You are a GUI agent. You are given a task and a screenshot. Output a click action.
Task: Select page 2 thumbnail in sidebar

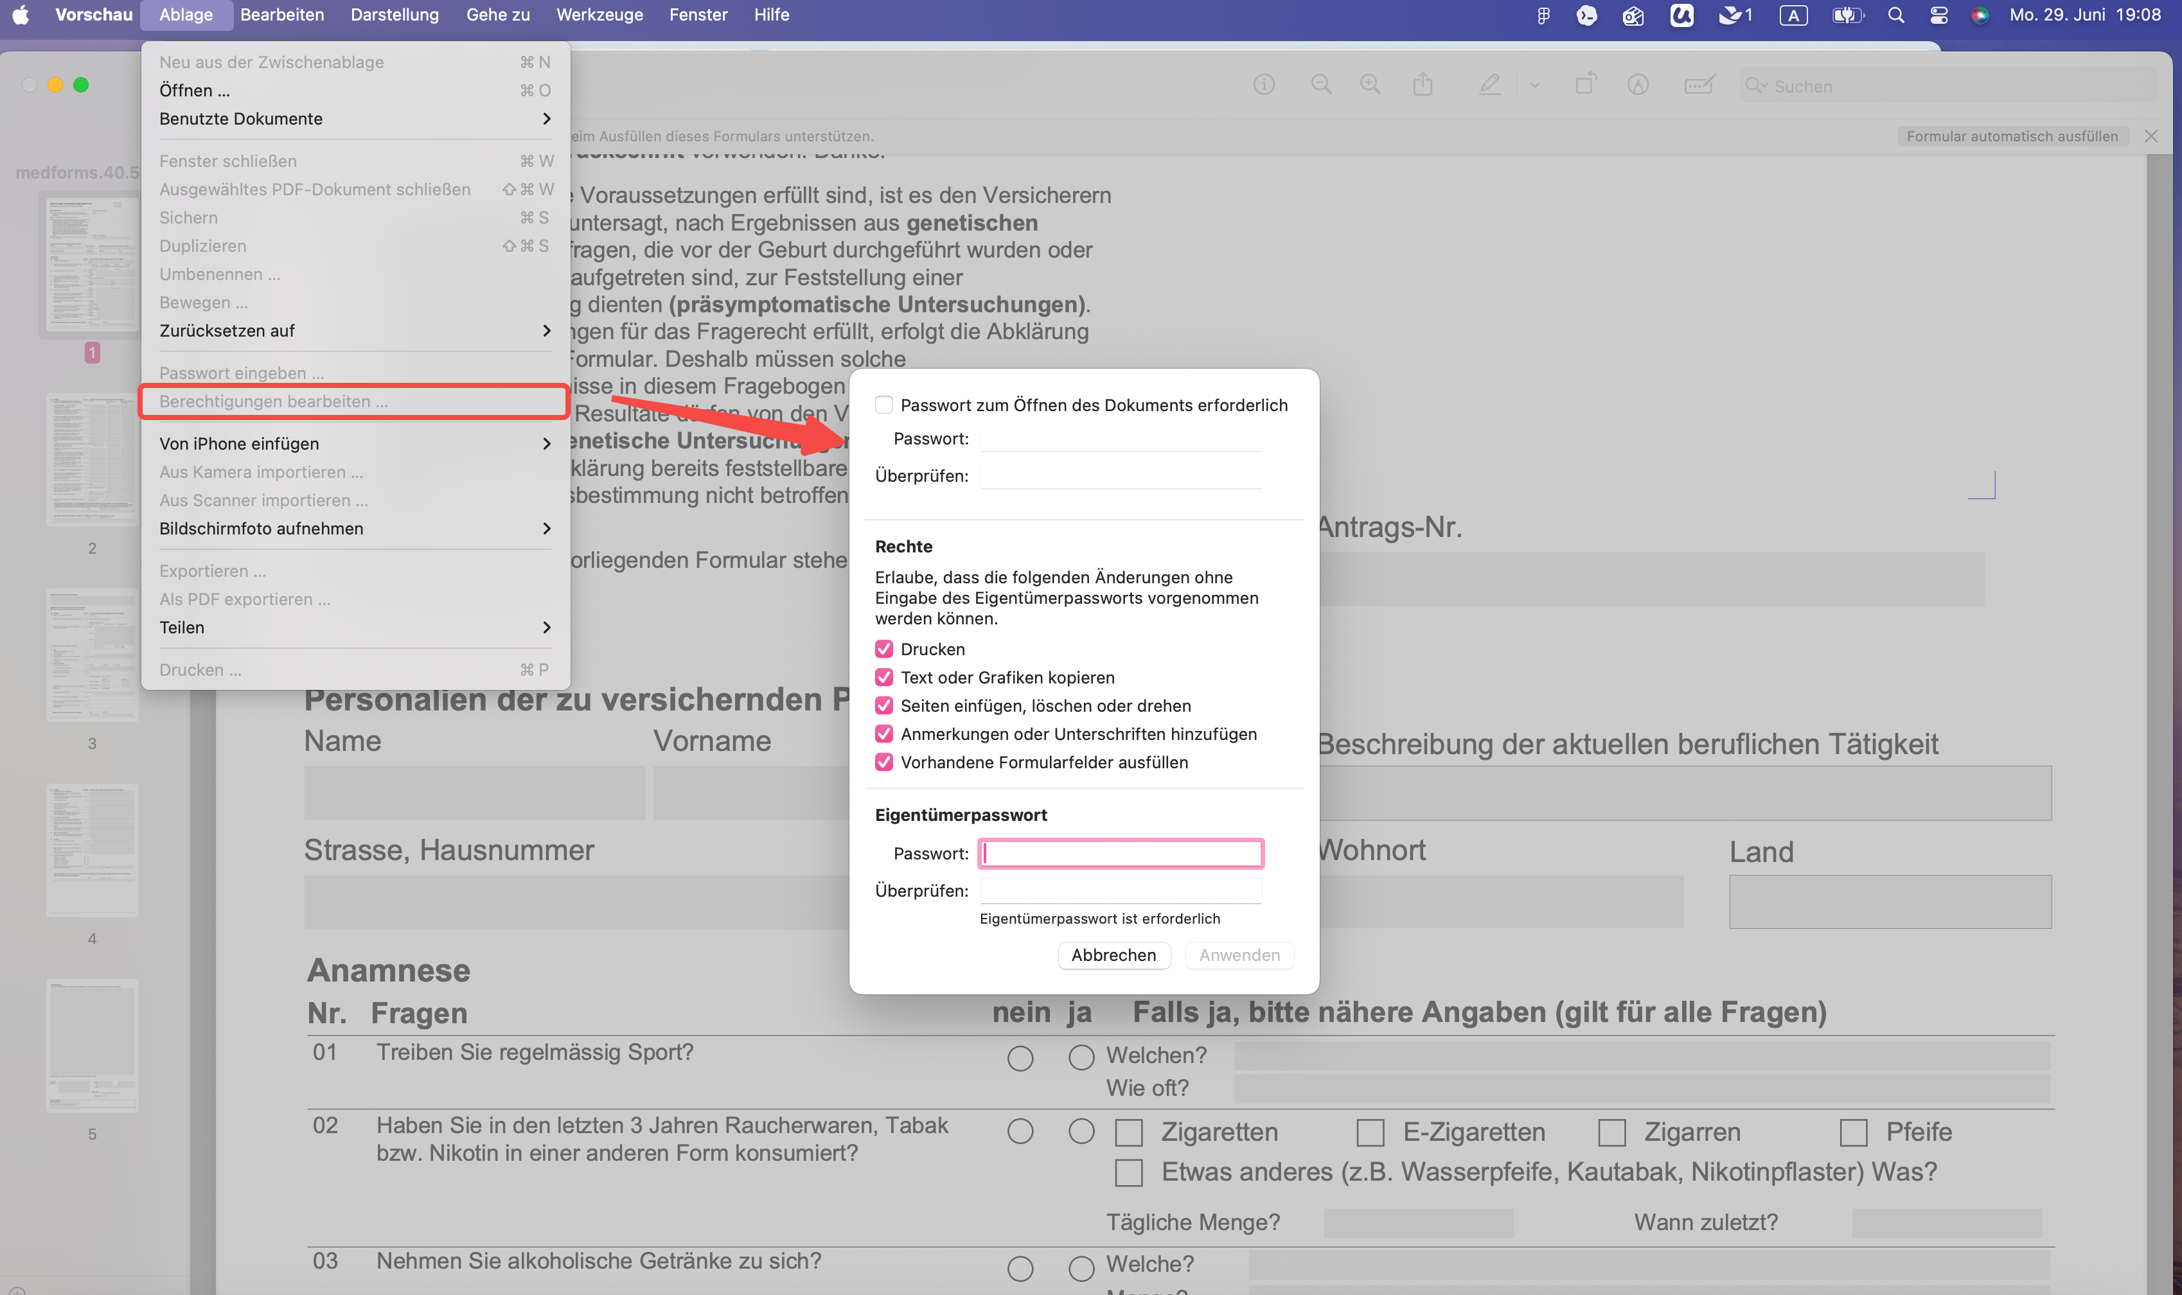[x=92, y=459]
